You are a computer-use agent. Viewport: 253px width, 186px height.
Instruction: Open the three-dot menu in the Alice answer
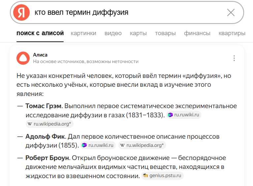[234, 58]
